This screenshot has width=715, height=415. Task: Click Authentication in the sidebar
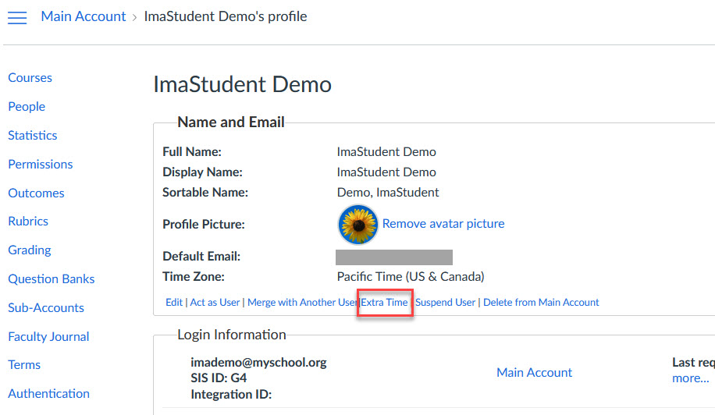[48, 394]
